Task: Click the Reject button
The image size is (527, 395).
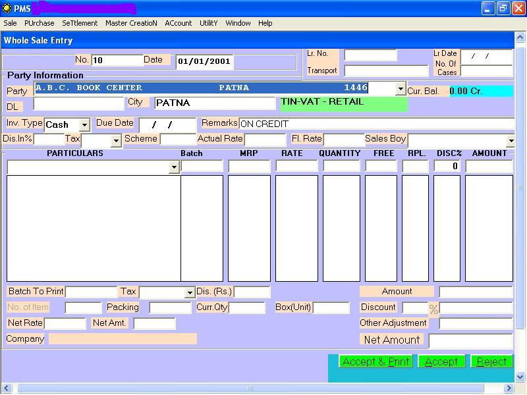Action: pos(491,361)
